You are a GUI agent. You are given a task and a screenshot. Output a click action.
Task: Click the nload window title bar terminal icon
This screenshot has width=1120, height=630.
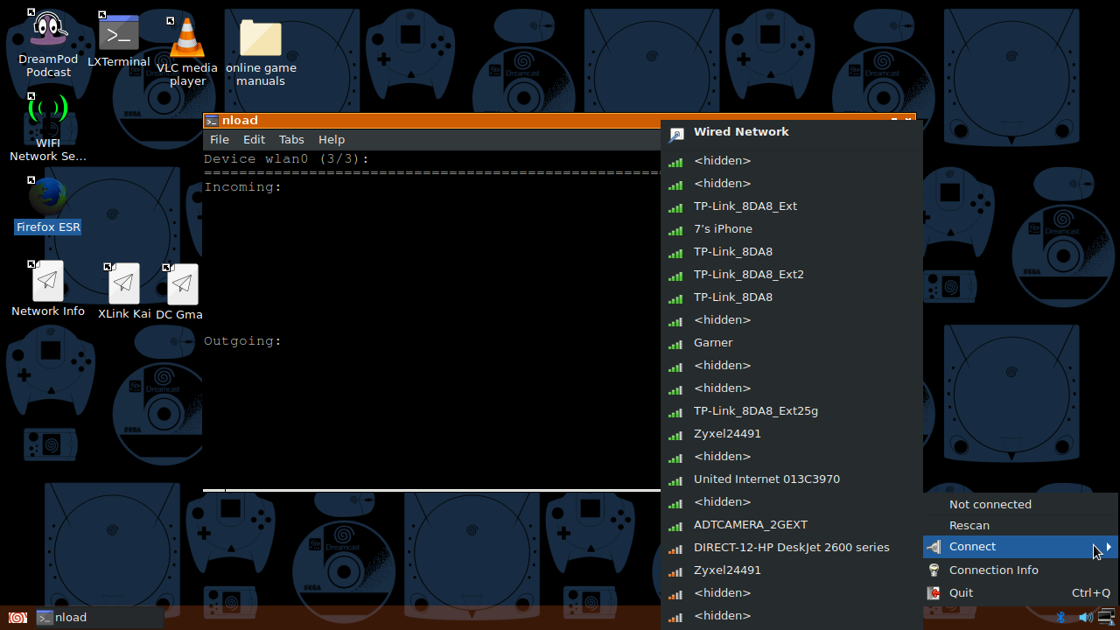212,121
